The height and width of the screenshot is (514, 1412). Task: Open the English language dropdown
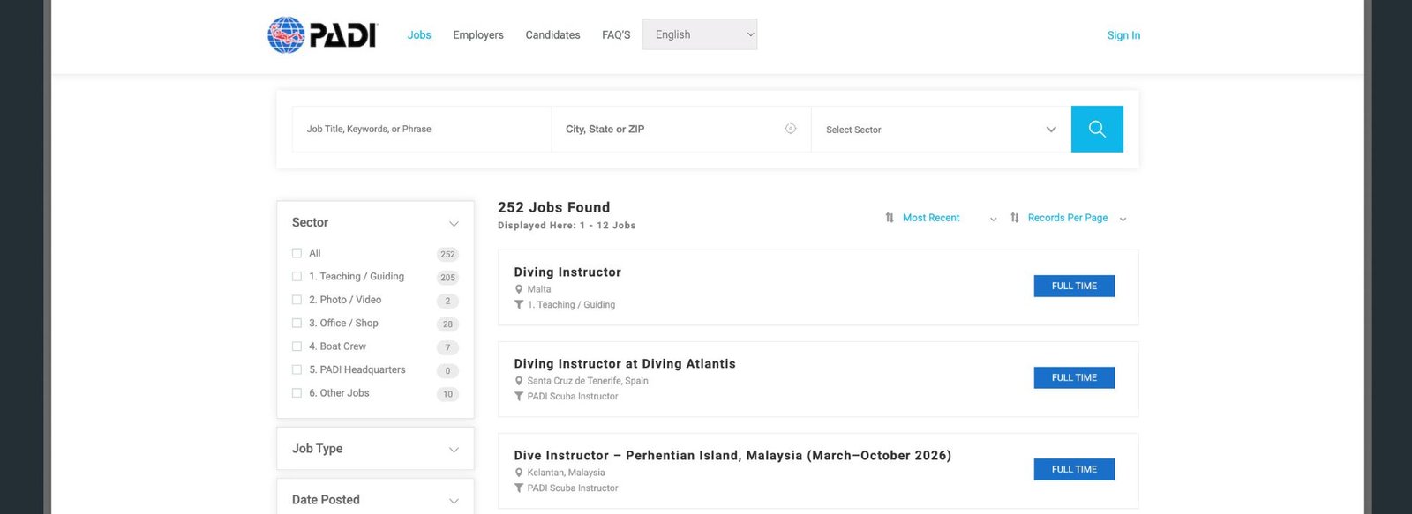tap(700, 34)
